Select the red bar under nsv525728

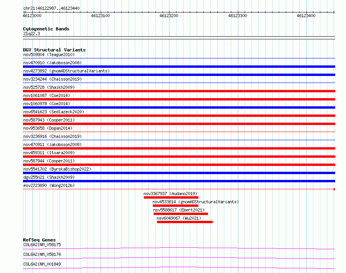[x=179, y=91]
